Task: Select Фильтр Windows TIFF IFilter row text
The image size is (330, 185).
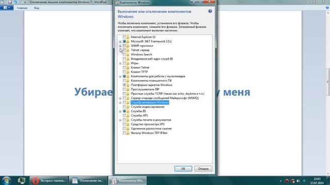Action: pyautogui.click(x=149, y=133)
